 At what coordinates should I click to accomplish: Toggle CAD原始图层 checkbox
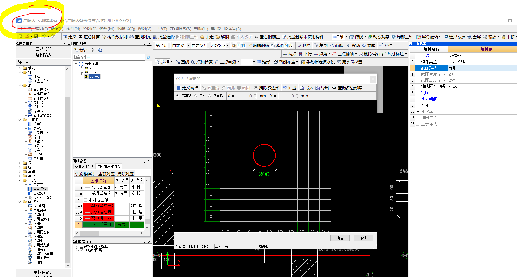(x=81, y=250)
